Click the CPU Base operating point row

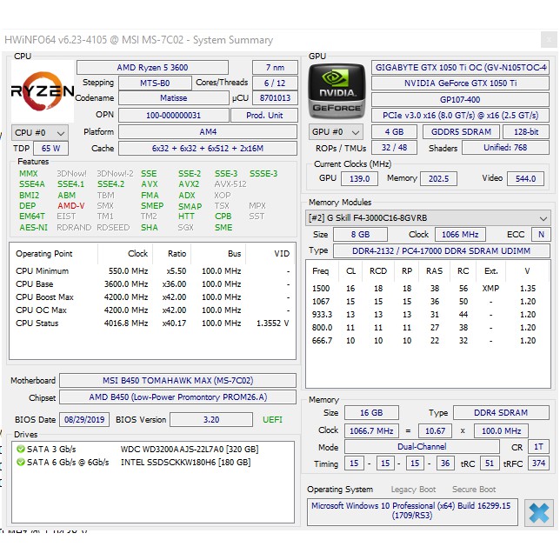click(x=152, y=284)
